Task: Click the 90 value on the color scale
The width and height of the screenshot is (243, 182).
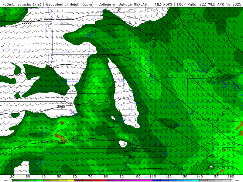Action: coord(122,177)
